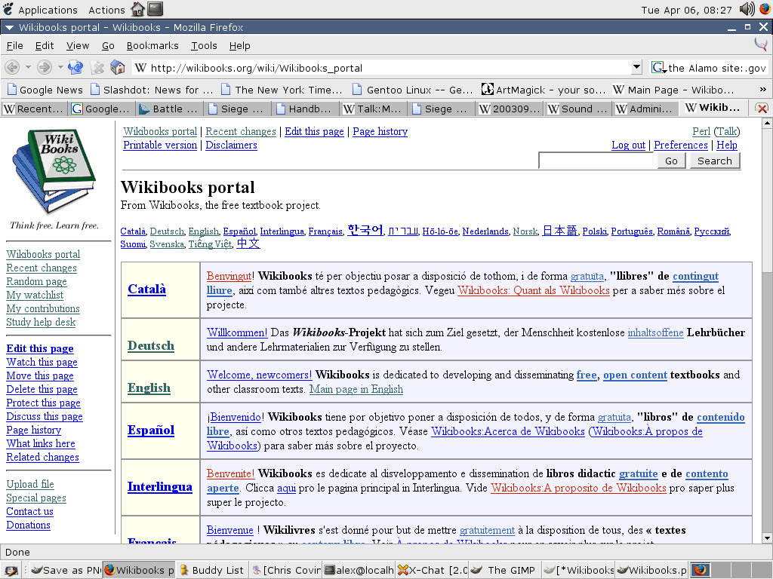Close the current tab with red X
Image resolution: width=773 pixels, height=579 pixels.
(x=762, y=109)
